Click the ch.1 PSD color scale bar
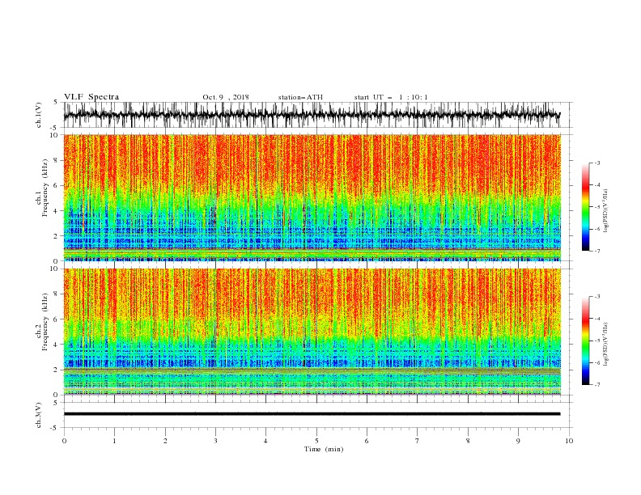This screenshot has height=495, width=641. [585, 207]
